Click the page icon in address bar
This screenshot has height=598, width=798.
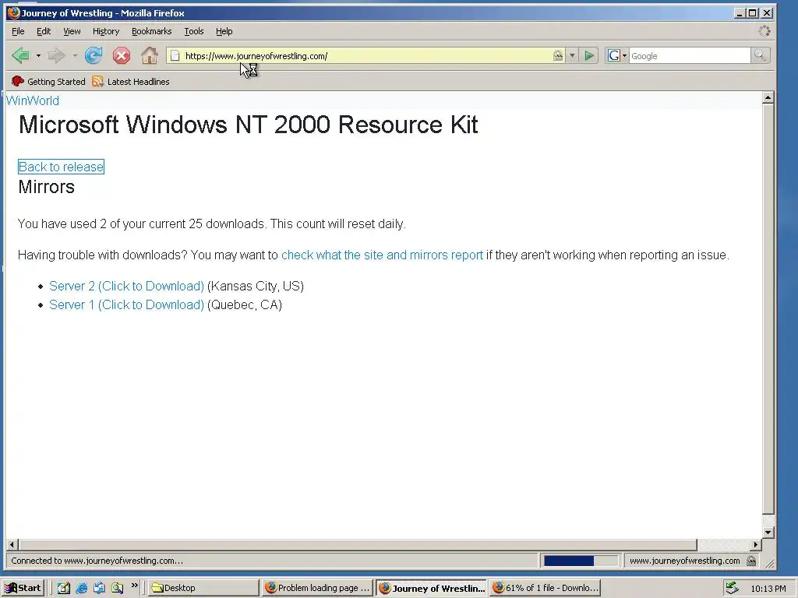[x=175, y=56]
